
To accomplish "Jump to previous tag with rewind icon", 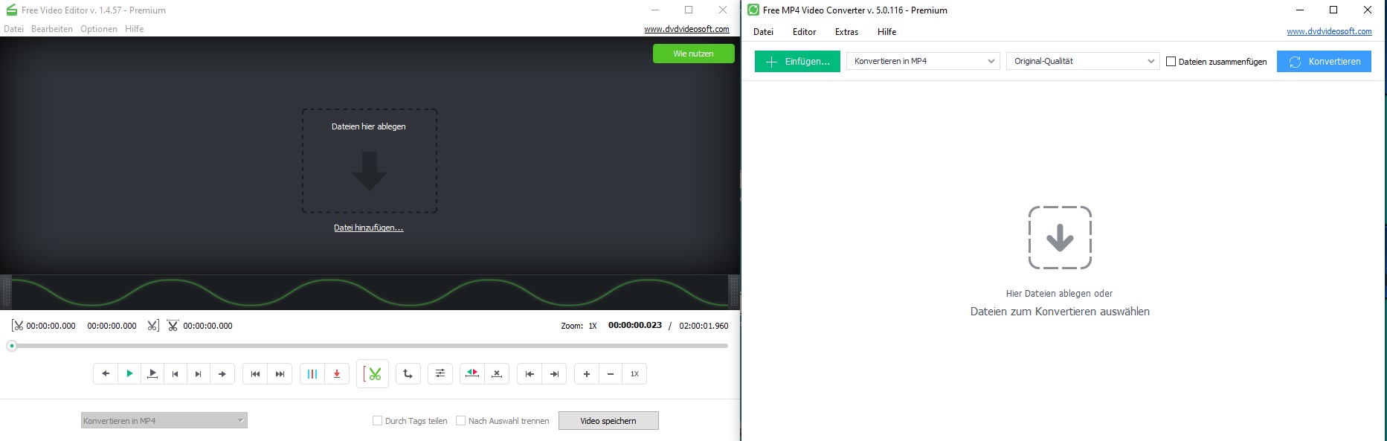I will pos(255,373).
